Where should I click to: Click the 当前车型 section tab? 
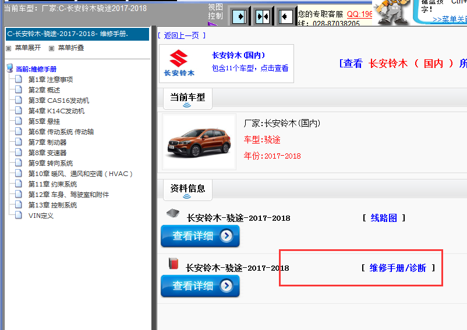[187, 99]
